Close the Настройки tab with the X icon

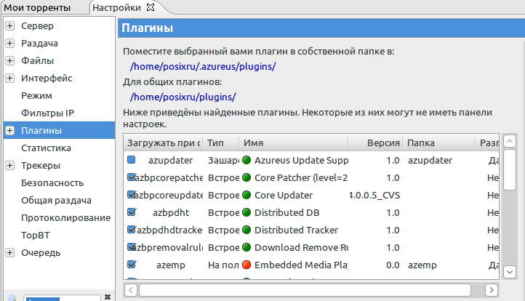point(151,7)
